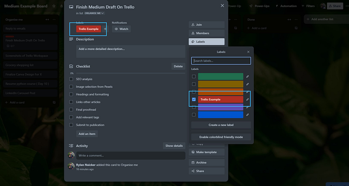Tick Image selection from Pexels
The image size is (349, 186).
point(71,87)
